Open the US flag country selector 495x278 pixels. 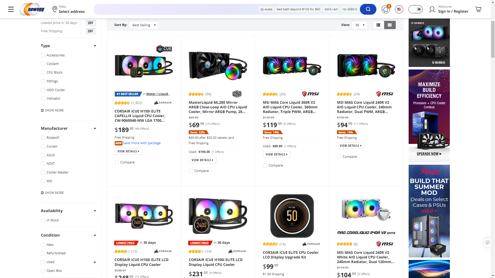[x=399, y=9]
